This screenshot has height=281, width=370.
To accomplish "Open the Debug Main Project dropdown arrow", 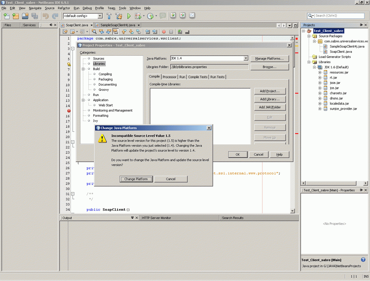I will tap(144, 16).
